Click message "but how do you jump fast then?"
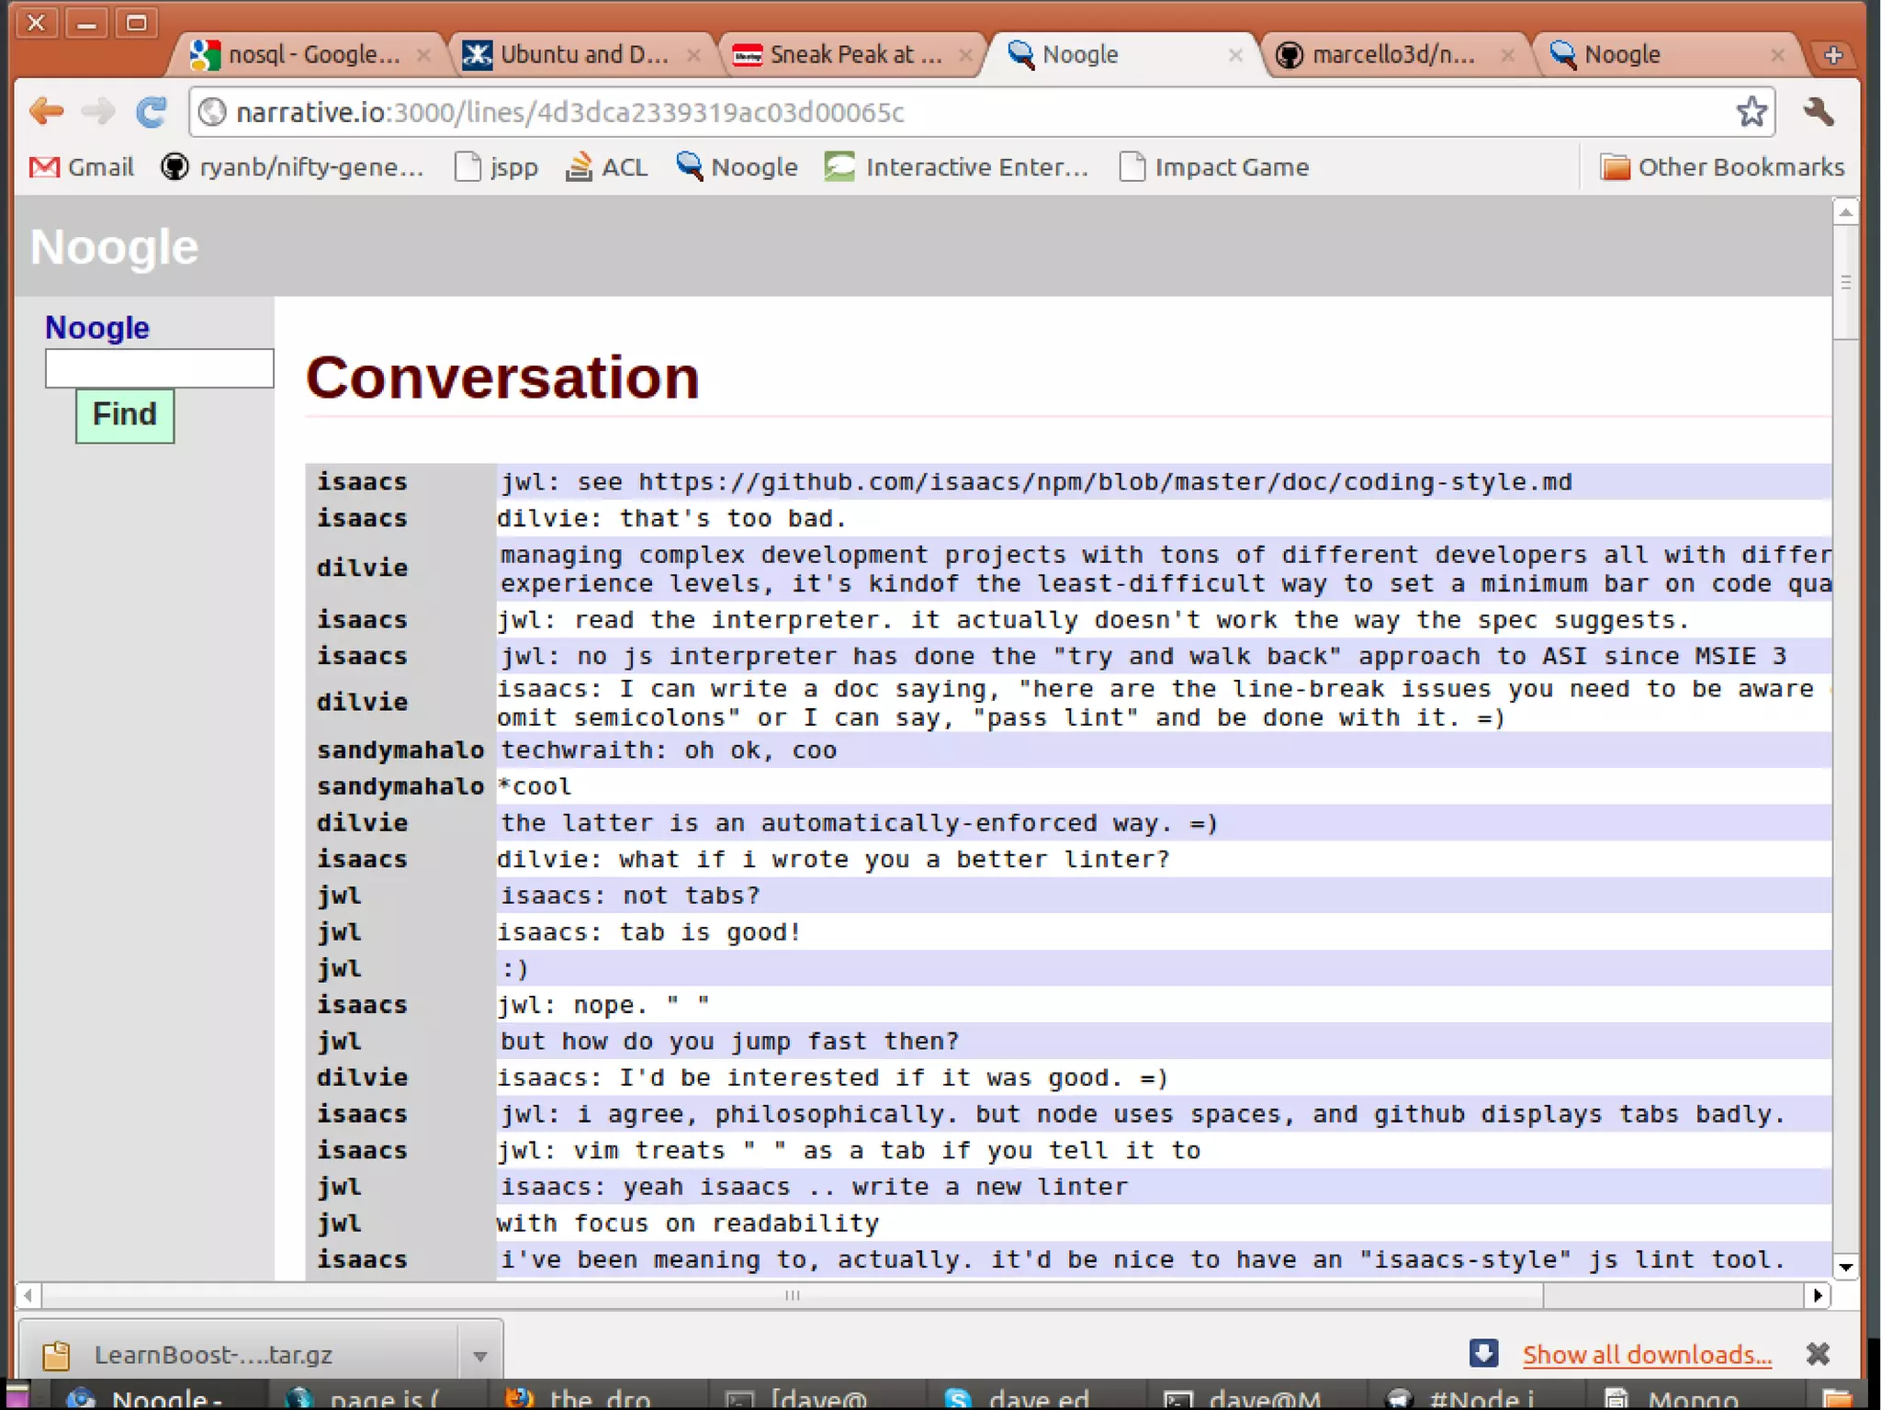The height and width of the screenshot is (1410, 1881). pos(730,1041)
